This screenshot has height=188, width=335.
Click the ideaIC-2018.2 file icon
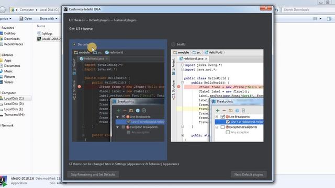39,39
